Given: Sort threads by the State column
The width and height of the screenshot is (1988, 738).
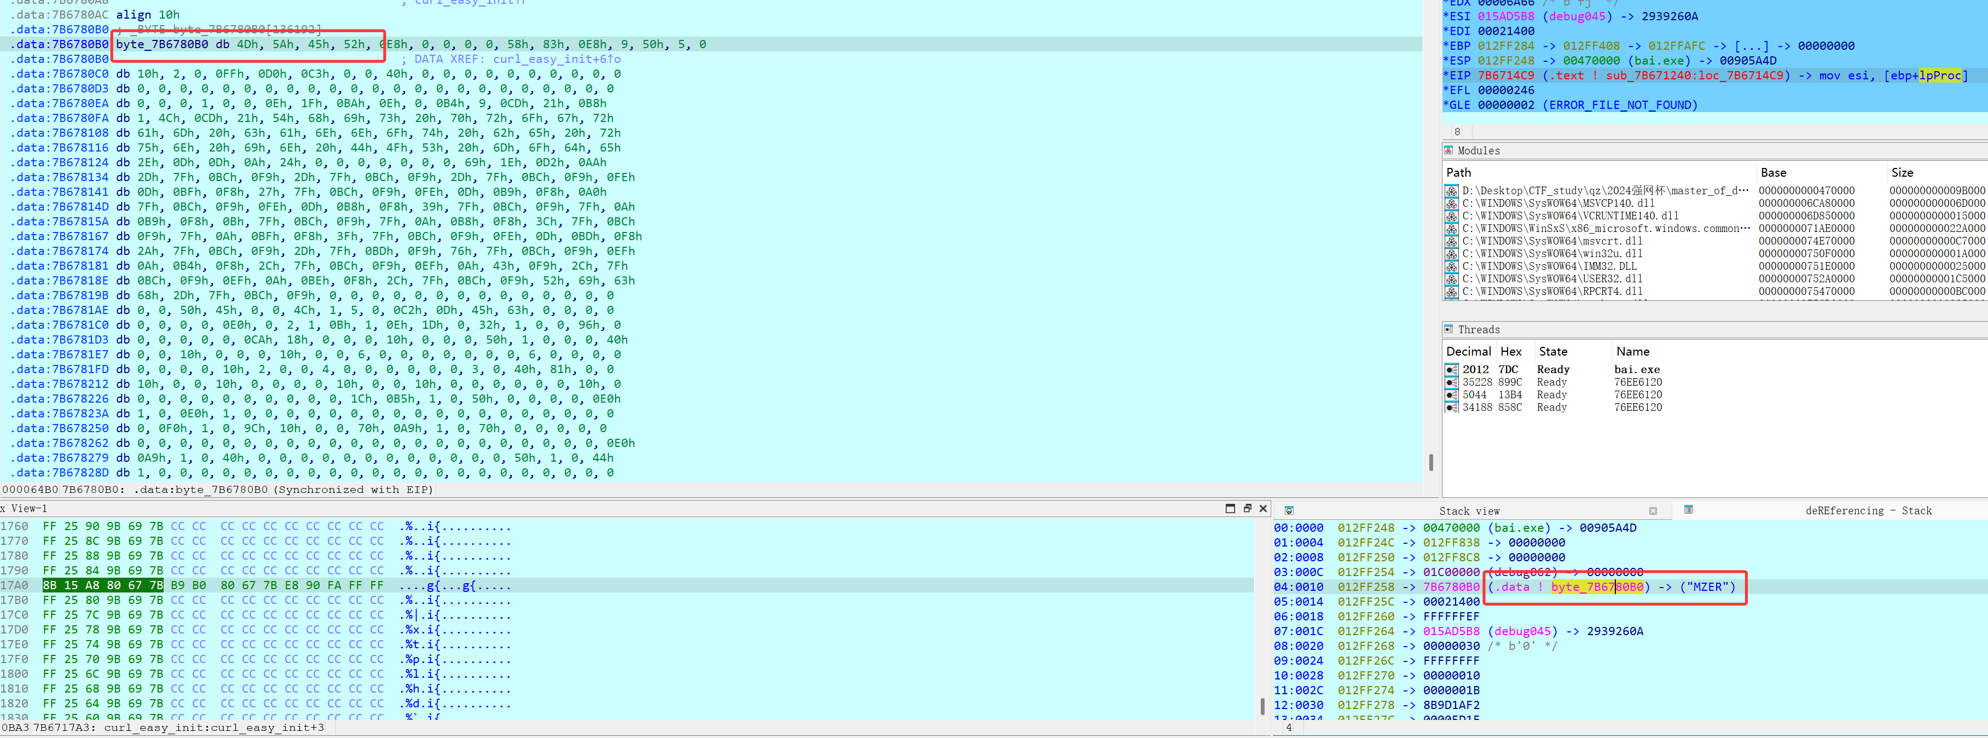Looking at the screenshot, I should pyautogui.click(x=1553, y=352).
